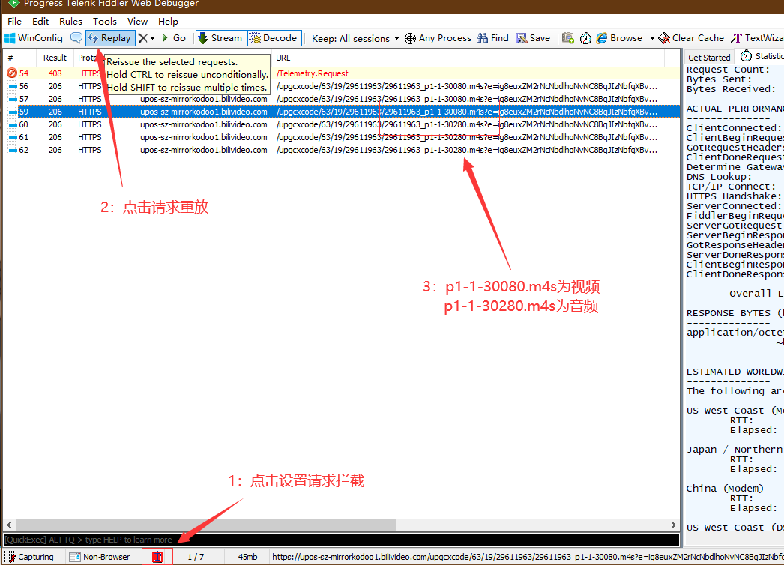
Task: Click Clear Cache in the toolbar
Action: point(691,38)
